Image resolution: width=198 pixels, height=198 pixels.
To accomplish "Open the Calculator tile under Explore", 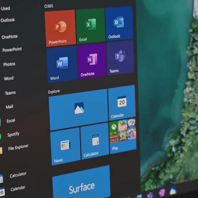I will 95,141.
